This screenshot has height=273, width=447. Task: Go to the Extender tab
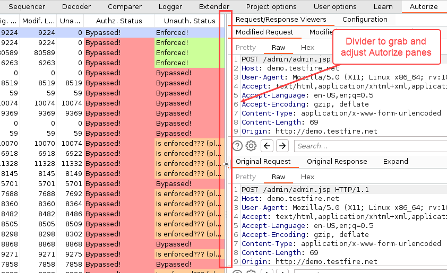(x=214, y=7)
